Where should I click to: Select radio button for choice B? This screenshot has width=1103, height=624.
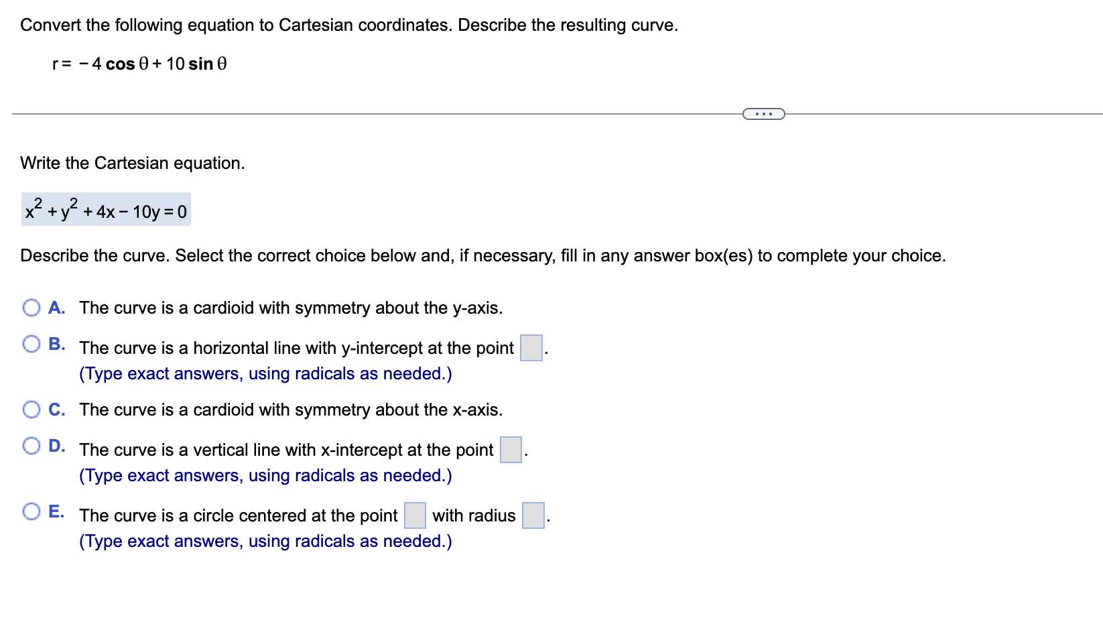point(31,343)
